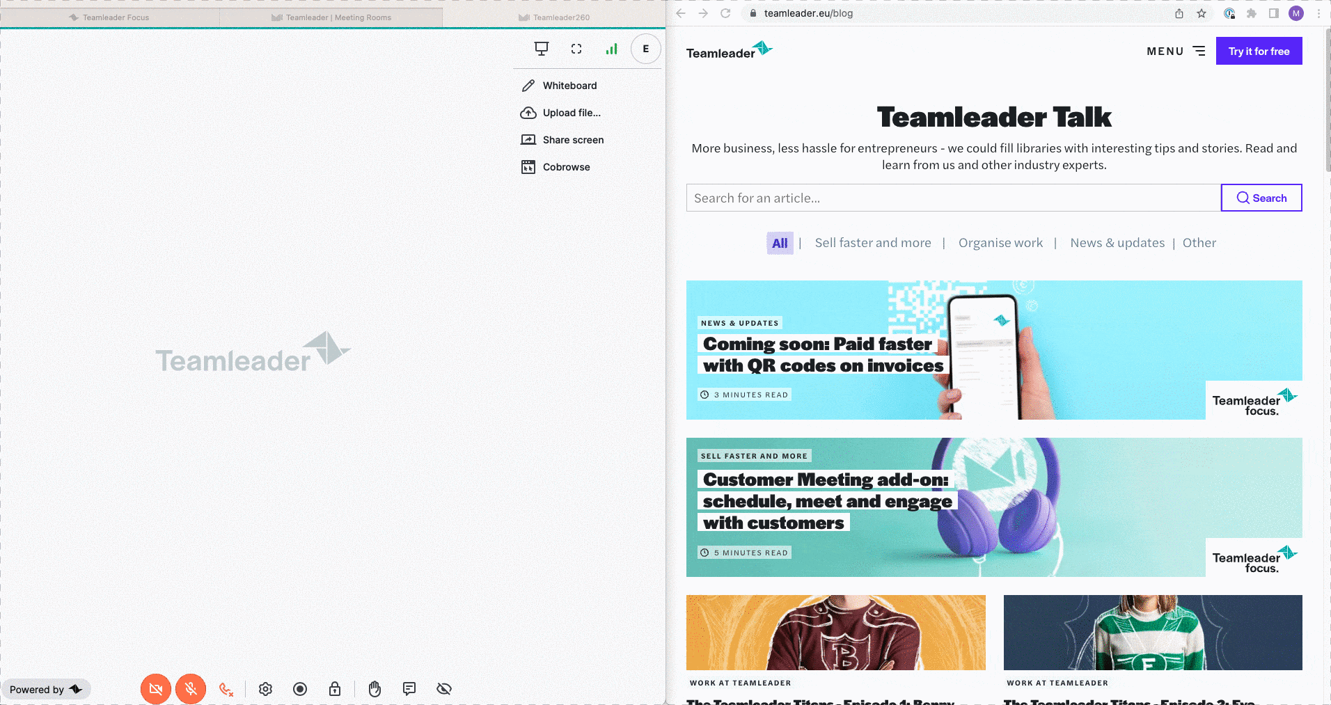Viewport: 1331px width, 705px height.
Task: Toggle the crossed-eye hide icon
Action: (x=444, y=689)
